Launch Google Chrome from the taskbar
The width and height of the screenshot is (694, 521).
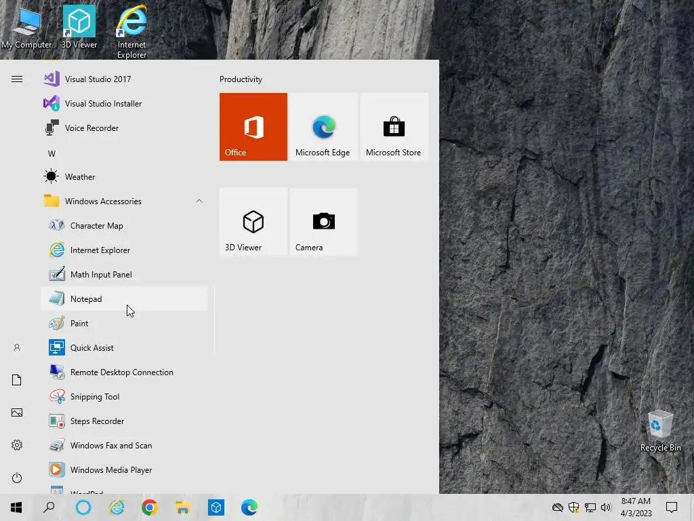click(x=150, y=507)
